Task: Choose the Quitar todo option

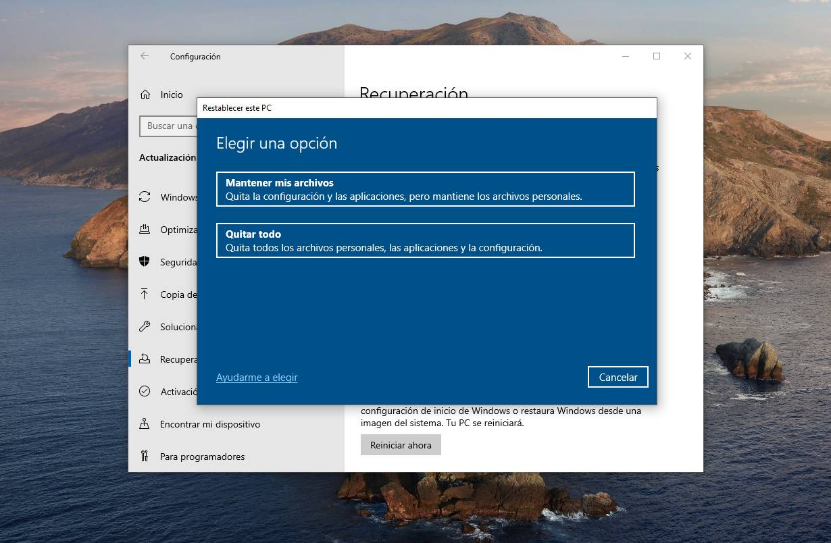Action: 425,240
